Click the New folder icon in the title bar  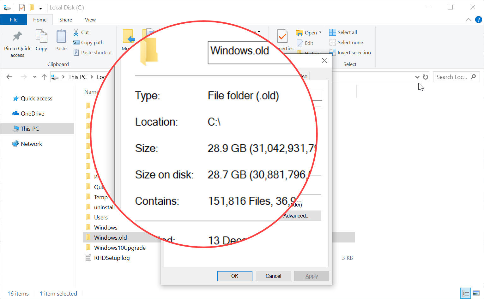click(32, 7)
